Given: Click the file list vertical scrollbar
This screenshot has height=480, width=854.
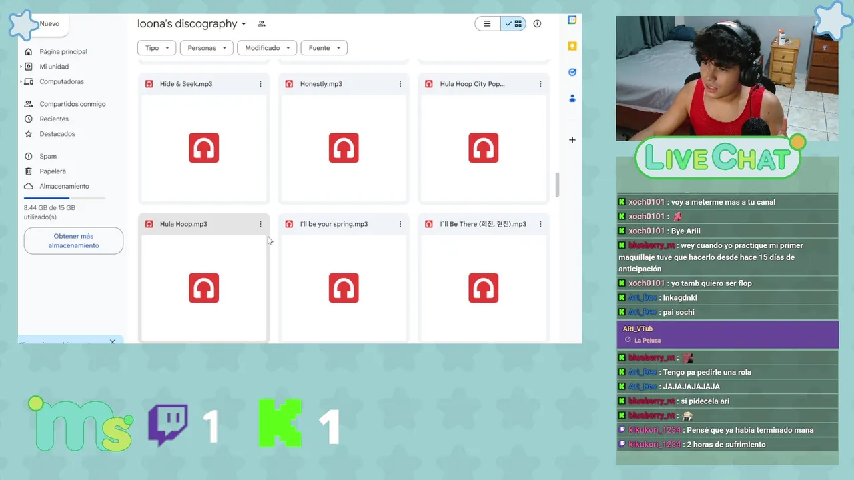Looking at the screenshot, I should tap(557, 185).
